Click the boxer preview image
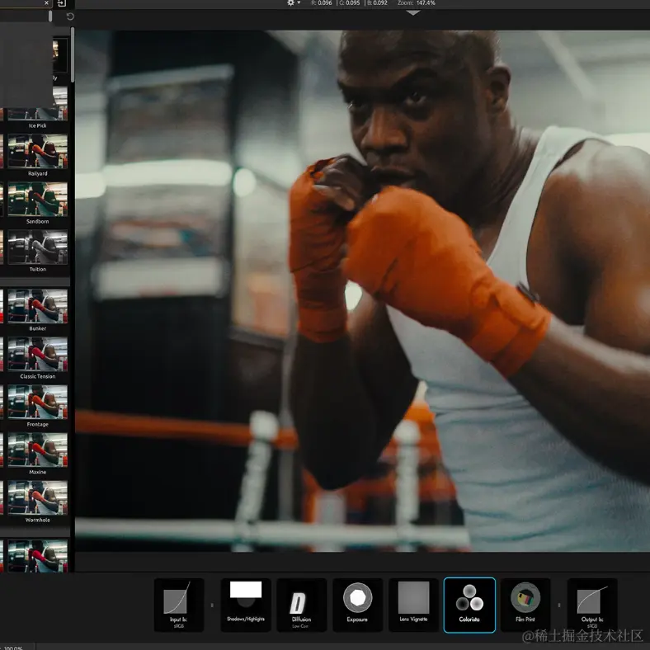 pos(362,290)
